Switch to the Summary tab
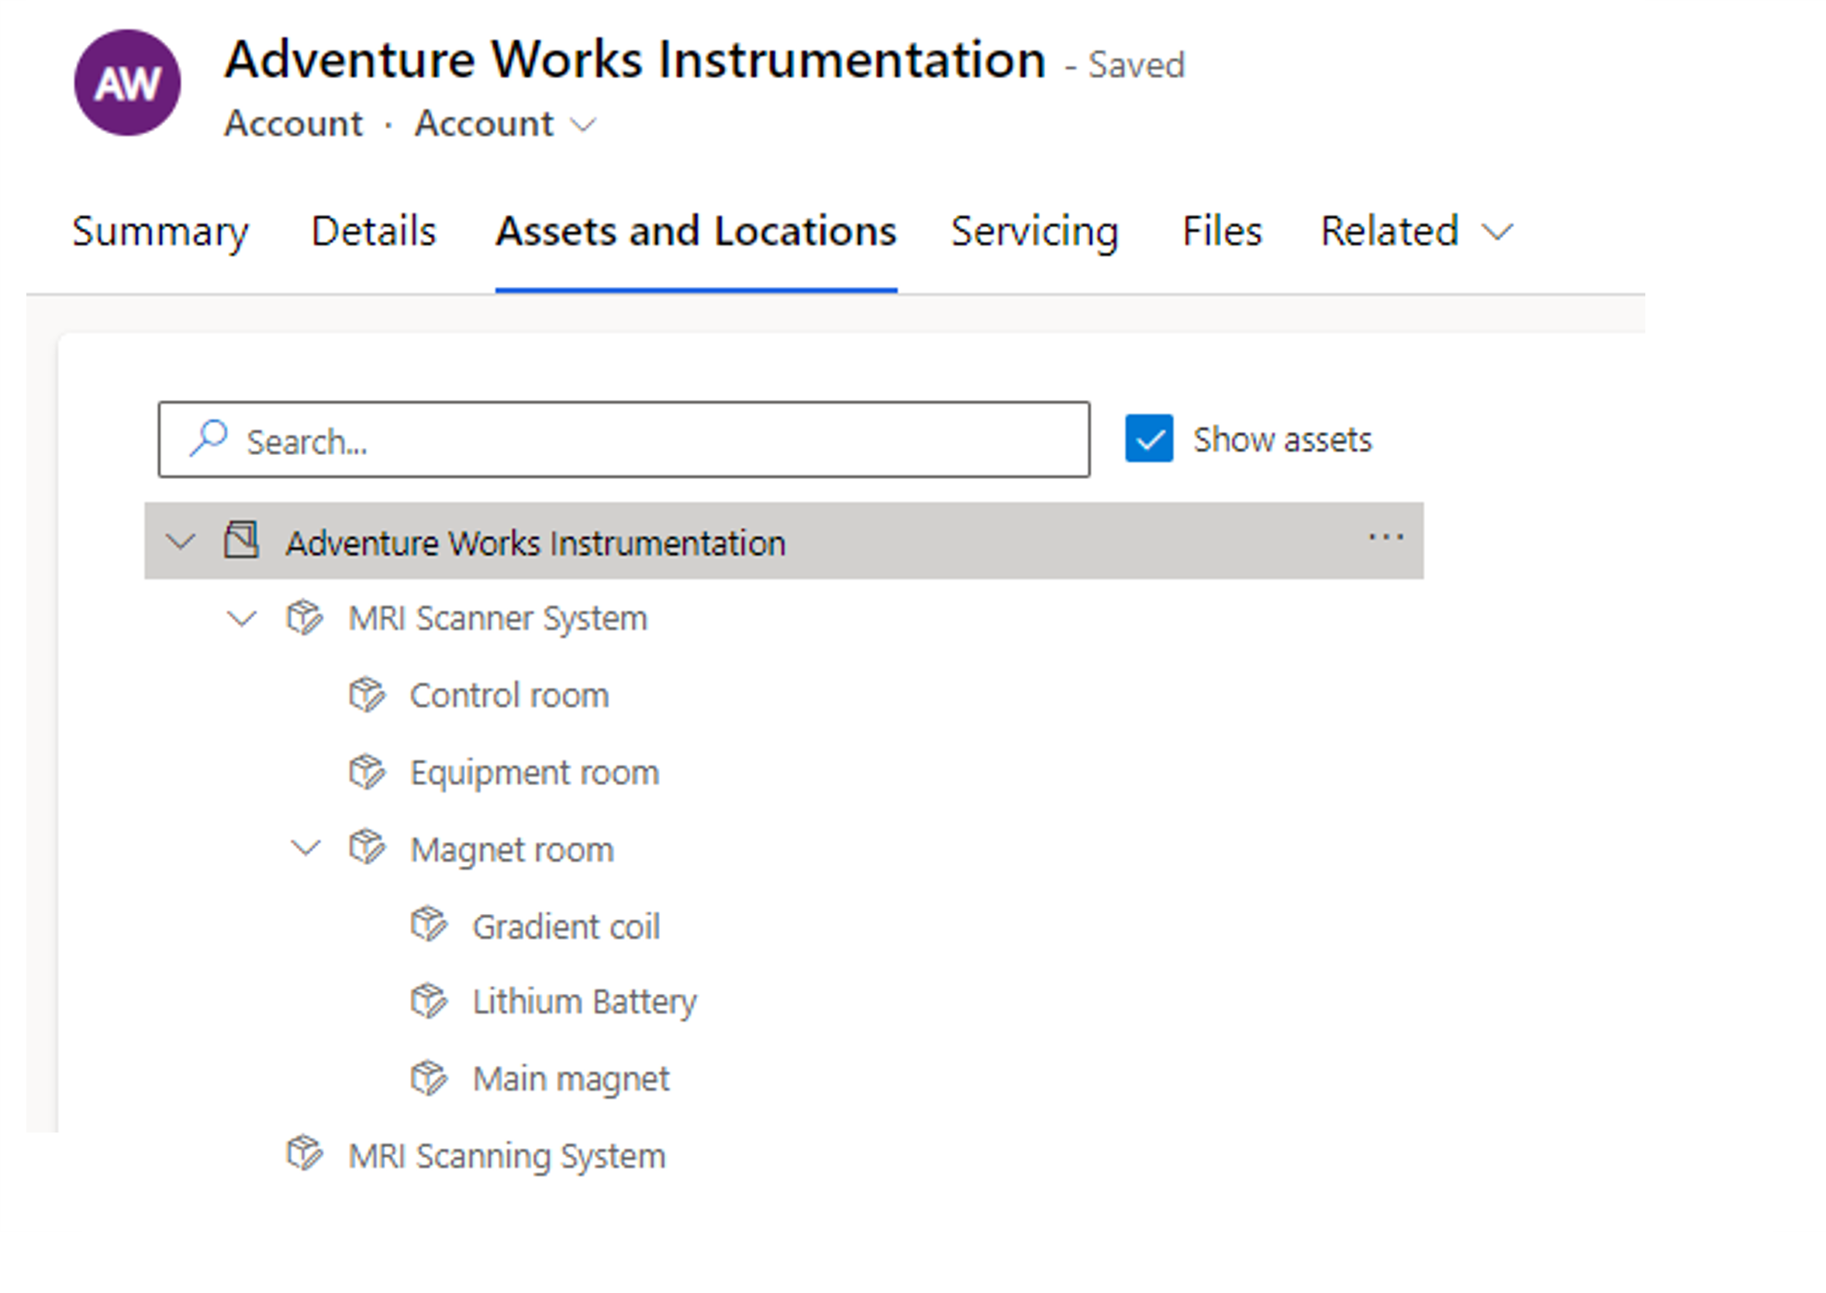 click(160, 232)
